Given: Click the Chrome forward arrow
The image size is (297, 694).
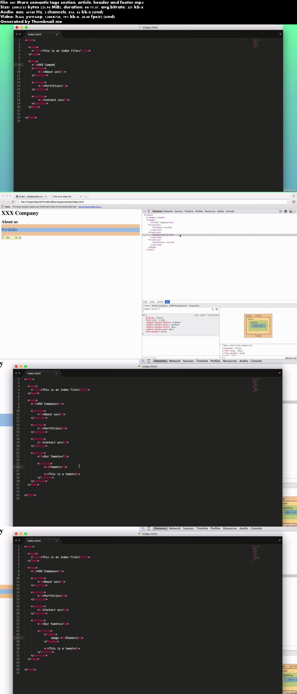Looking at the screenshot, I should point(8,202).
